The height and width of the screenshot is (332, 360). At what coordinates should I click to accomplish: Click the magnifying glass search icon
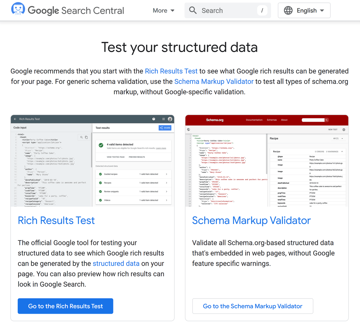[x=193, y=10]
